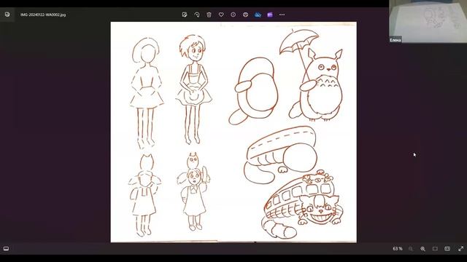Enter full screen with the diagonal arrows
The height and width of the screenshot is (262, 467).
(x=460, y=249)
